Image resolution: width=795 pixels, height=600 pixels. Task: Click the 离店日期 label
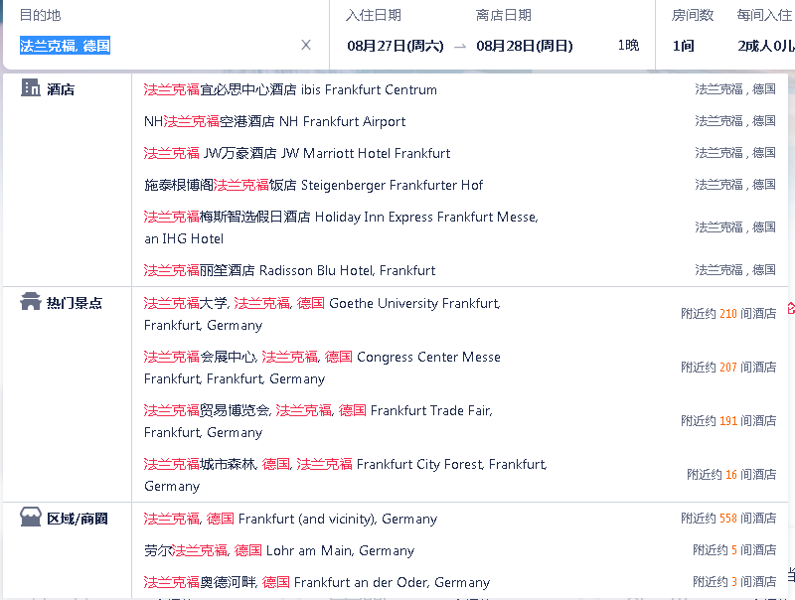coord(504,15)
